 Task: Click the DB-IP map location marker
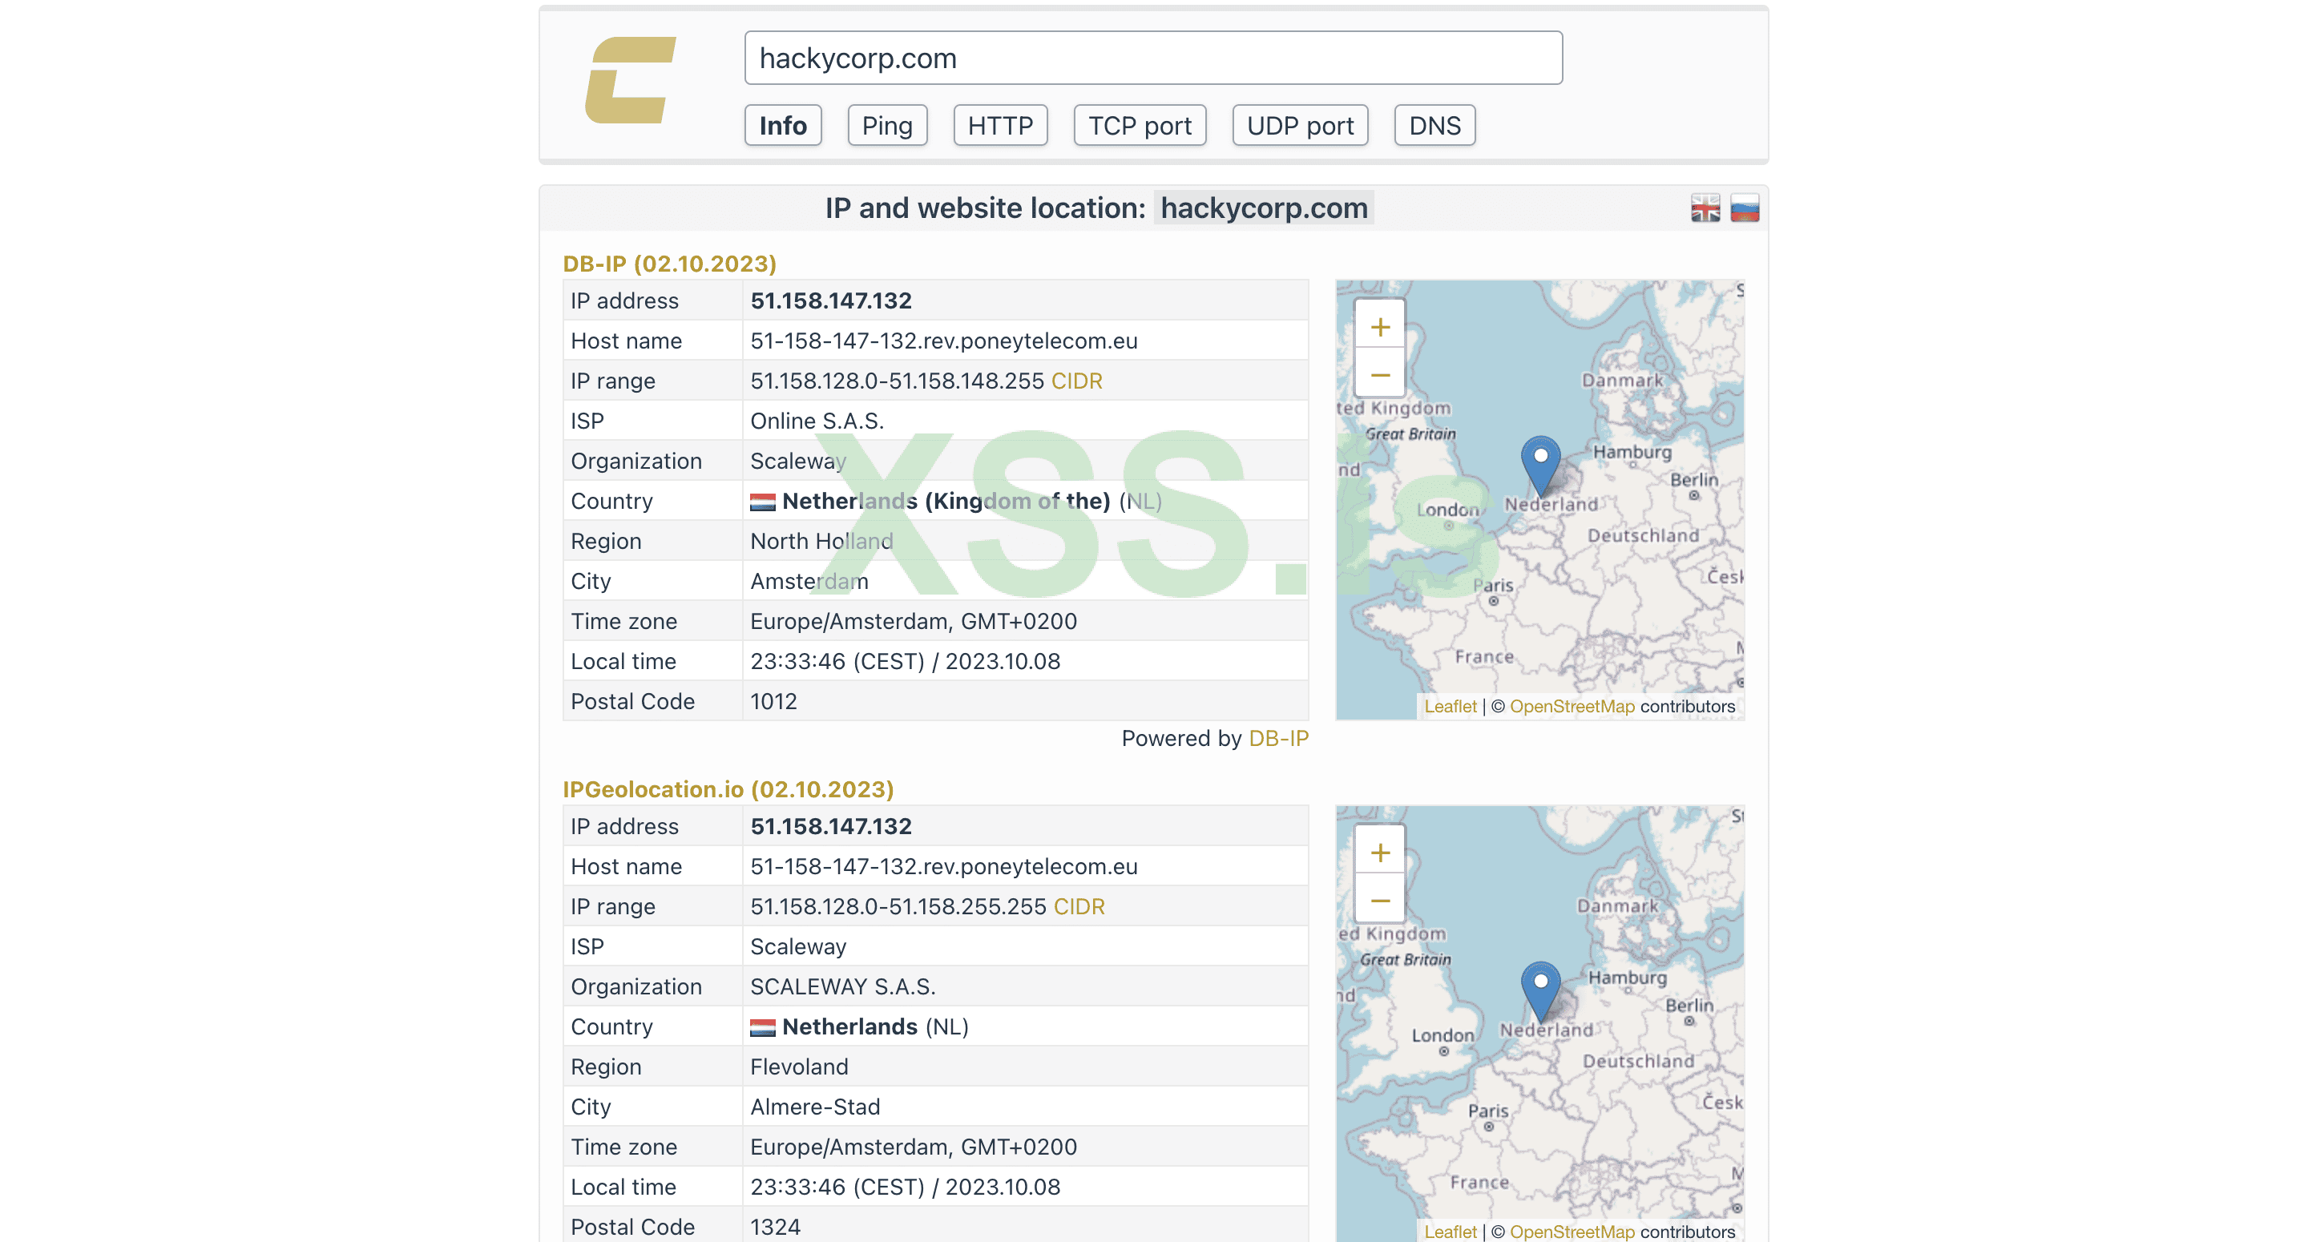(x=1540, y=463)
